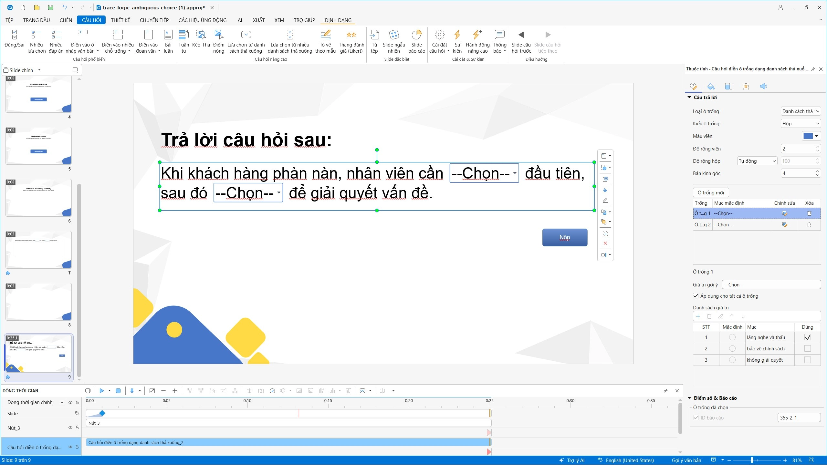Add a Slide ngẫu nhiên
827x465 pixels.
(x=394, y=41)
